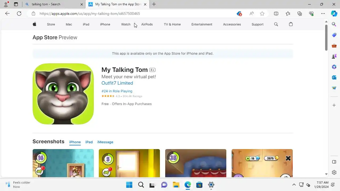This screenshot has width=340, height=191.
Task: Open Support navigation item
Action: [x=257, y=24]
